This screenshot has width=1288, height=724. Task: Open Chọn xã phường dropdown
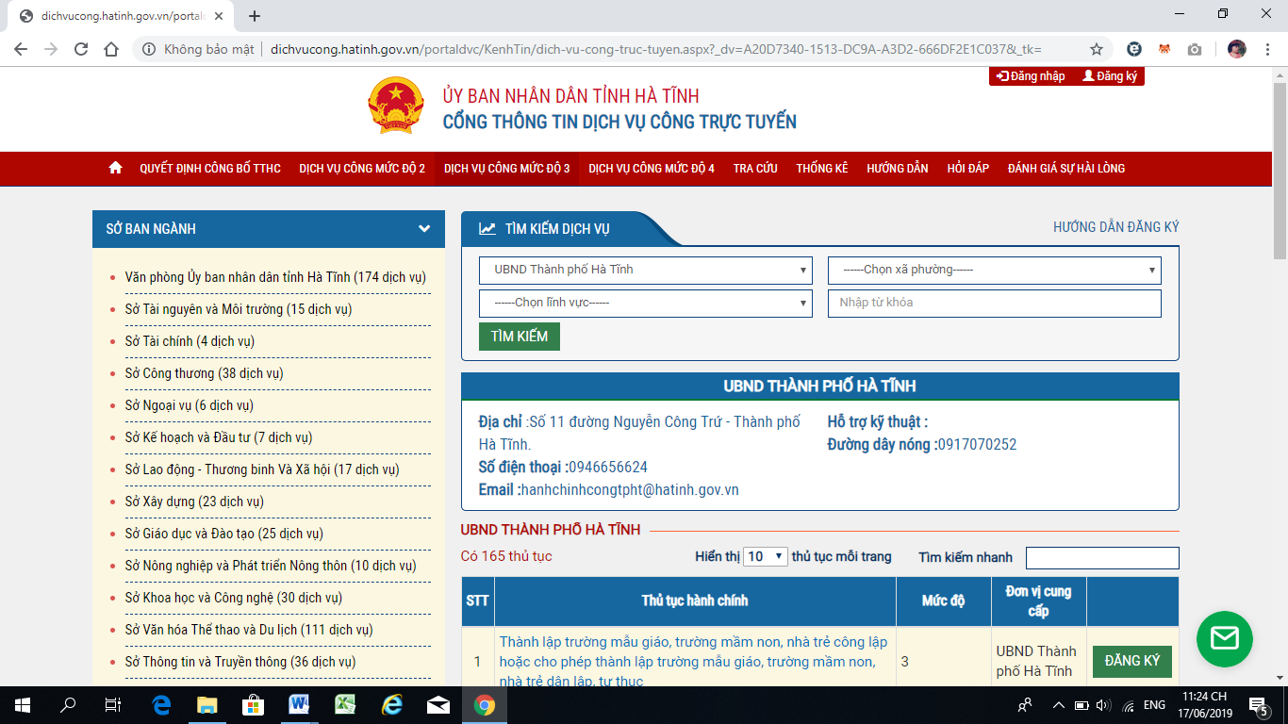click(x=994, y=270)
